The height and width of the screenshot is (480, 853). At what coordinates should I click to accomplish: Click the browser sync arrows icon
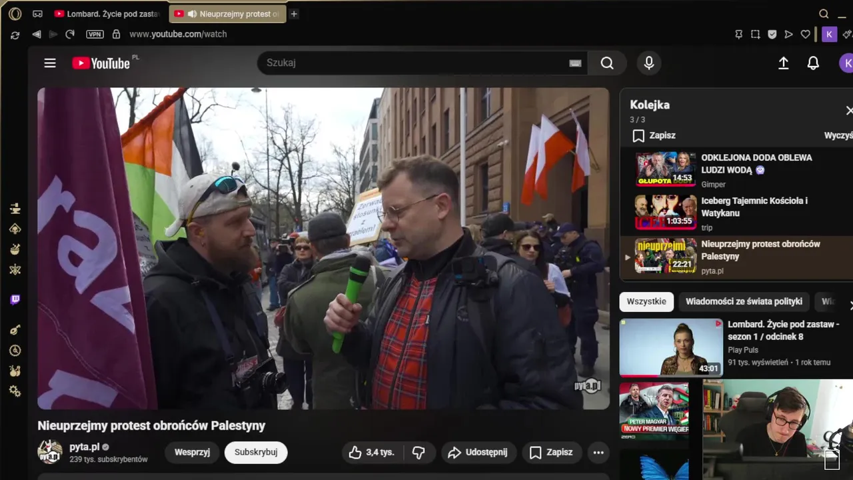(x=15, y=35)
